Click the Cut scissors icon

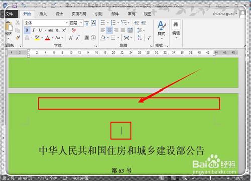click(x=18, y=23)
